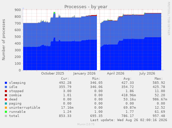Click the paging legend color swatch

click(6, 104)
